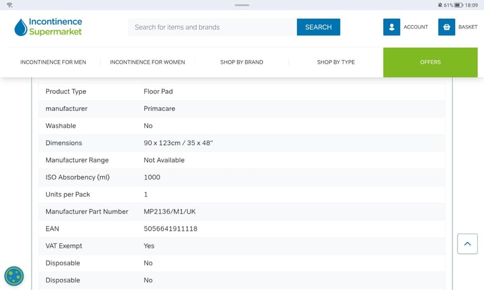Click the account person icon
This screenshot has width=484, height=290.
[x=391, y=27]
